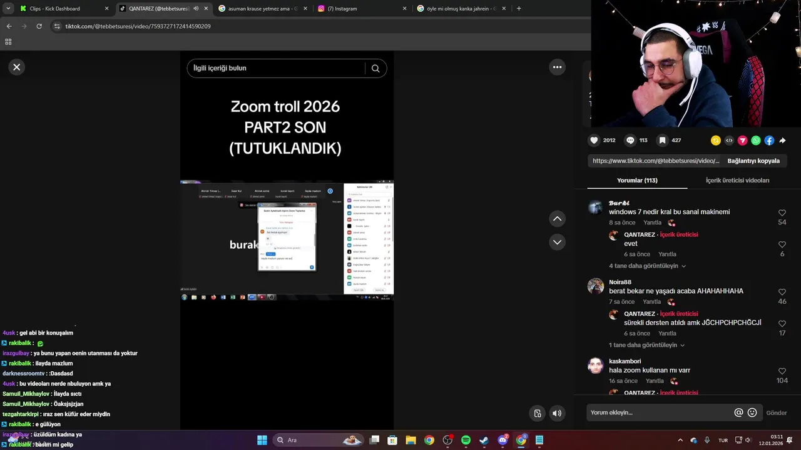Viewport: 801px width, 450px height.
Task: Open the Chrome apps grid icon
Action: coord(8,42)
